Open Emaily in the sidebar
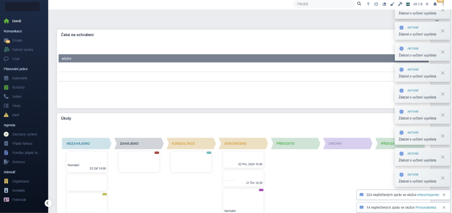This screenshot has height=213, width=452. (x=17, y=41)
